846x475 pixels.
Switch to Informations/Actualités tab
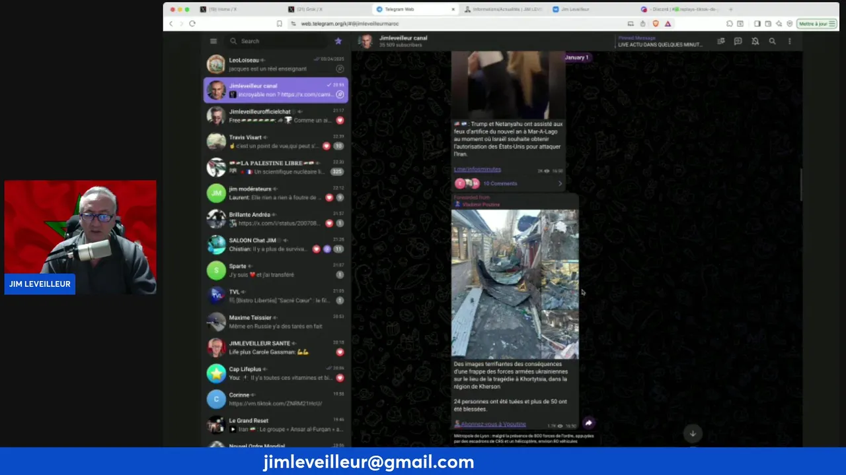tap(504, 9)
